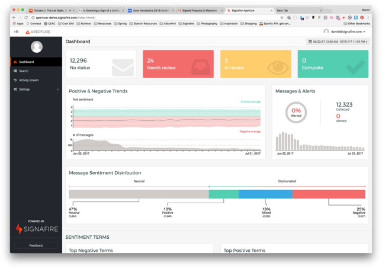The width and height of the screenshot is (382, 269).
Task: Click the eye icon on In review card
Action: point(278,68)
